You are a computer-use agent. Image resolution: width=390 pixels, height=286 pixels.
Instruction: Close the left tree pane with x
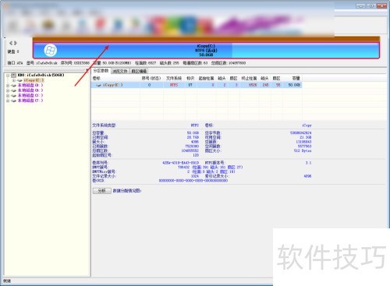pos(87,70)
